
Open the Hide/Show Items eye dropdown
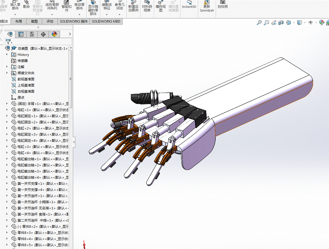click(316, 23)
